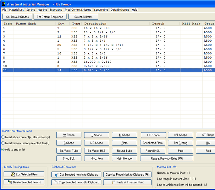215x190 pixels.
Task: Select row with 3 x 3 x 3/8
Action: click(x=108, y=53)
